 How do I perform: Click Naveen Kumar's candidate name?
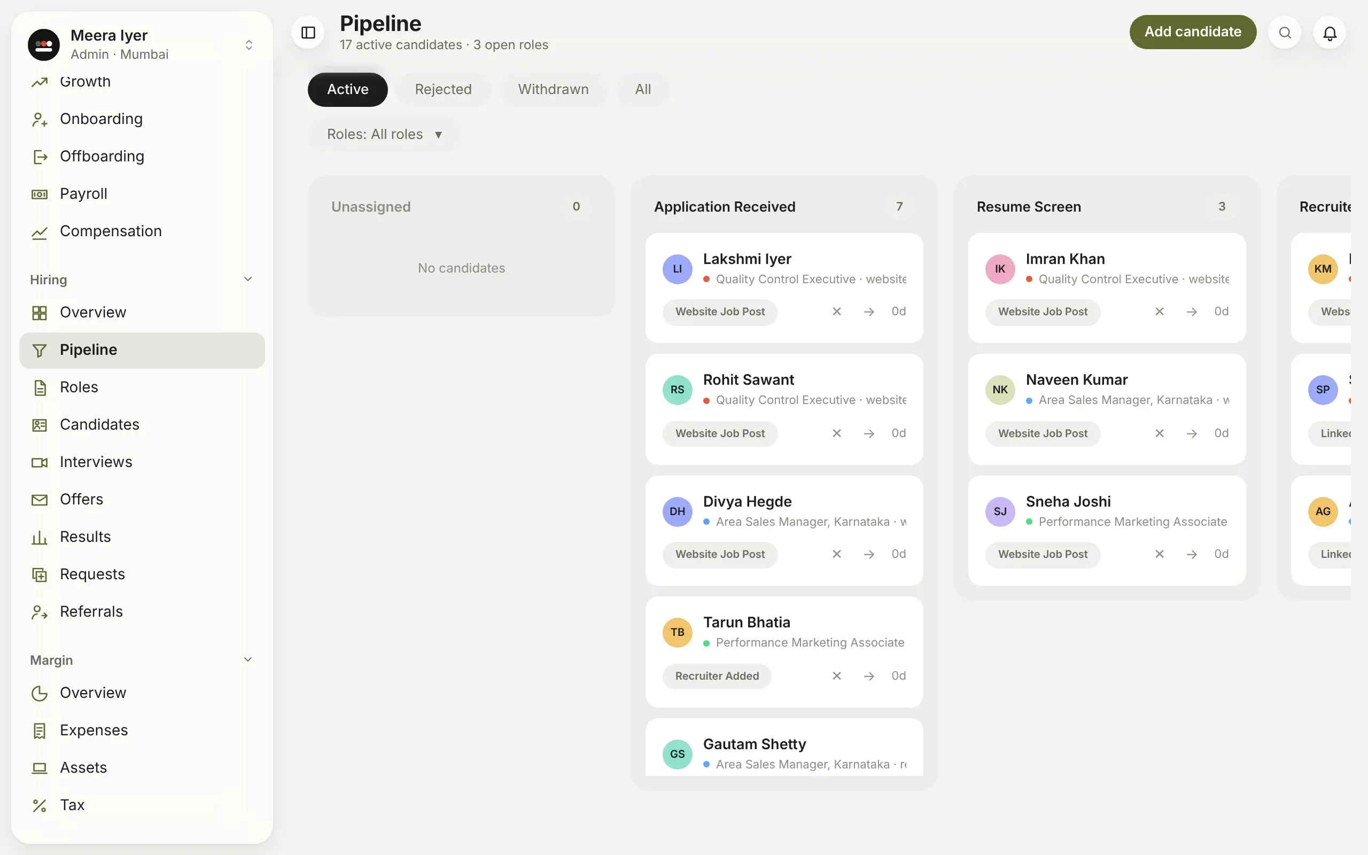[x=1076, y=379]
